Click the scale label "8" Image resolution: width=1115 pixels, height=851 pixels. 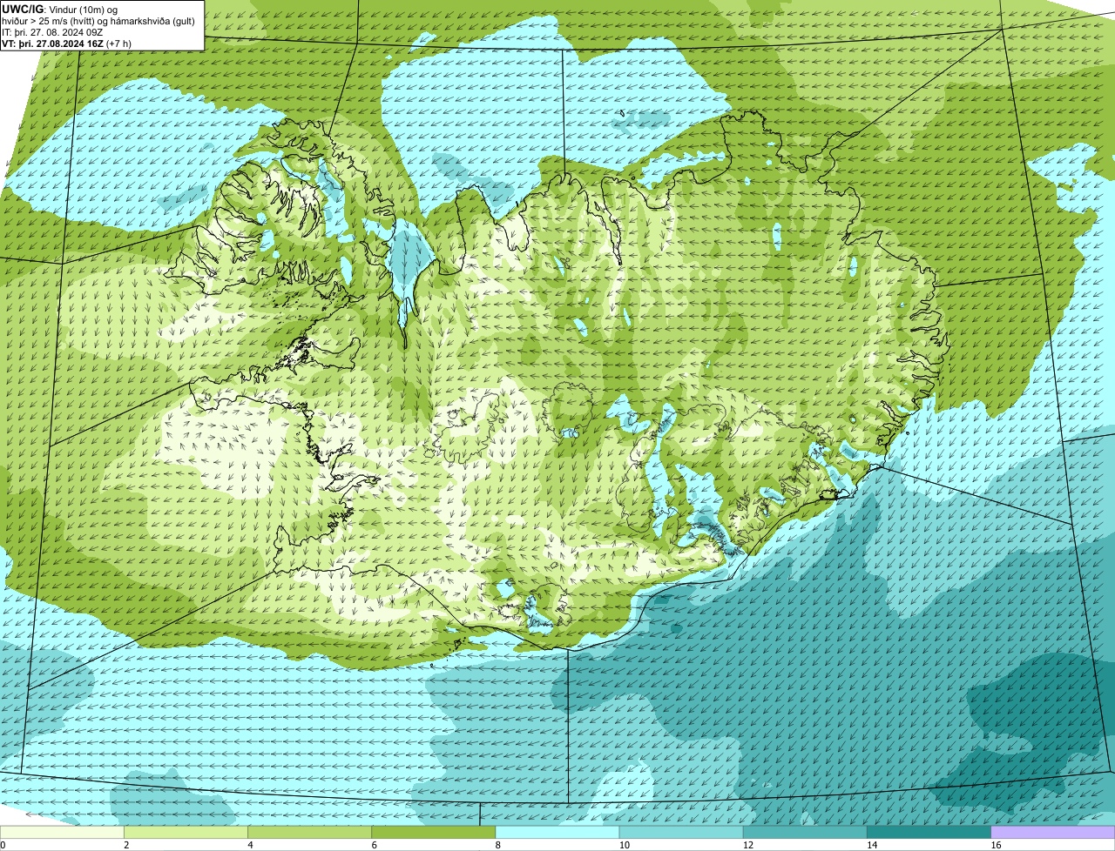click(497, 845)
